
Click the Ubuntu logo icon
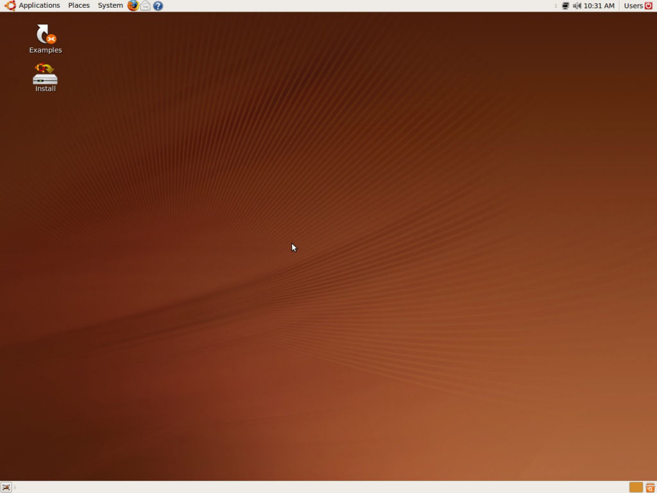[x=10, y=6]
